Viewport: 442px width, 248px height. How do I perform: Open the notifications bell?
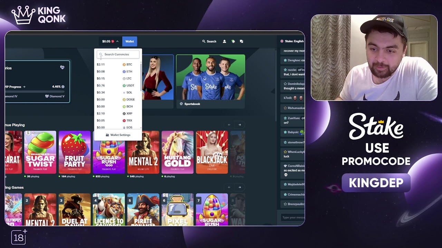point(233,41)
